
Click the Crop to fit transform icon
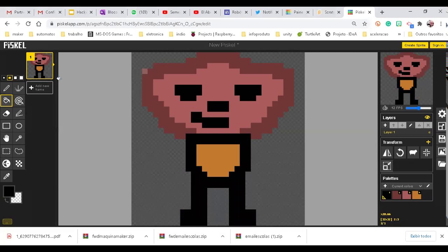coord(387,166)
